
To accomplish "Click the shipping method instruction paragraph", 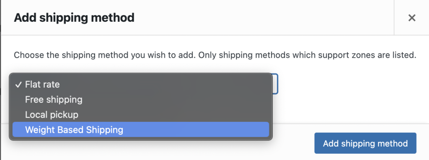I will click(215, 55).
